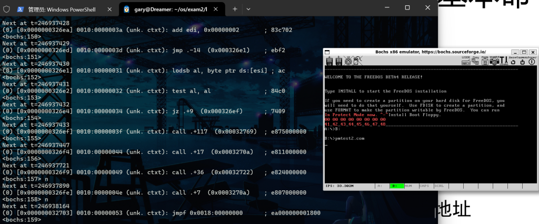Toggle the Bochs Power button
The width and height of the screenshot is (539, 224).
(x=531, y=61)
